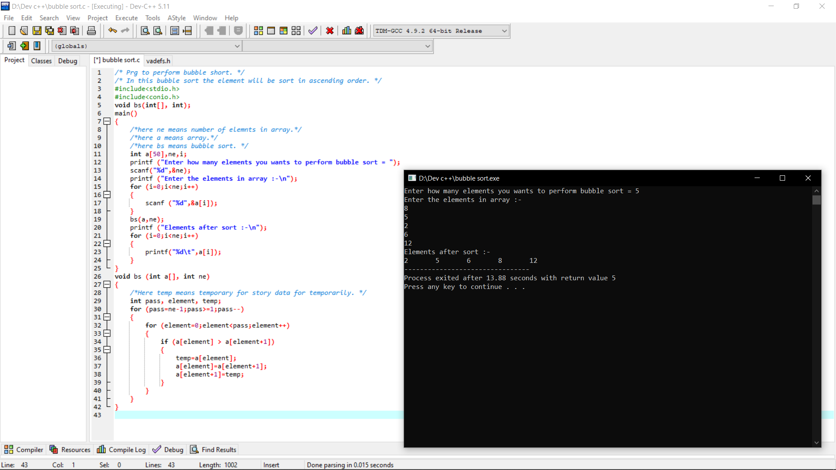
Task: Stop program execution with red X
Action: coord(330,31)
